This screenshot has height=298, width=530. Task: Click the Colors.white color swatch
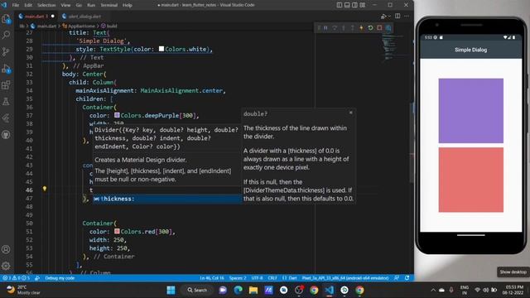161,49
